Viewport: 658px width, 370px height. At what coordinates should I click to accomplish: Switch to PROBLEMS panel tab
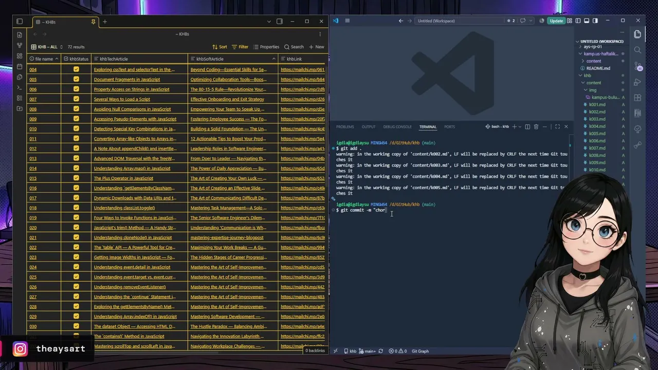[x=345, y=127]
